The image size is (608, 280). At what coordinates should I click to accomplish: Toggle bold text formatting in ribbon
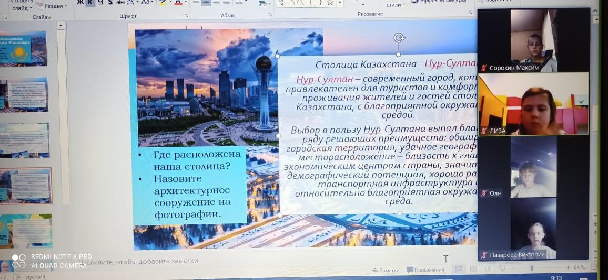pyautogui.click(x=80, y=2)
